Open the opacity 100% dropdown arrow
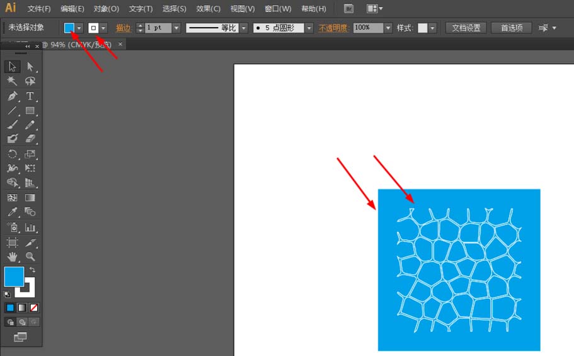 tap(388, 28)
